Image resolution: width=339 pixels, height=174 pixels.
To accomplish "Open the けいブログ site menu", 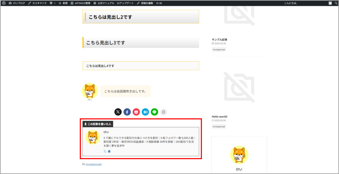I will [x=17, y=3].
